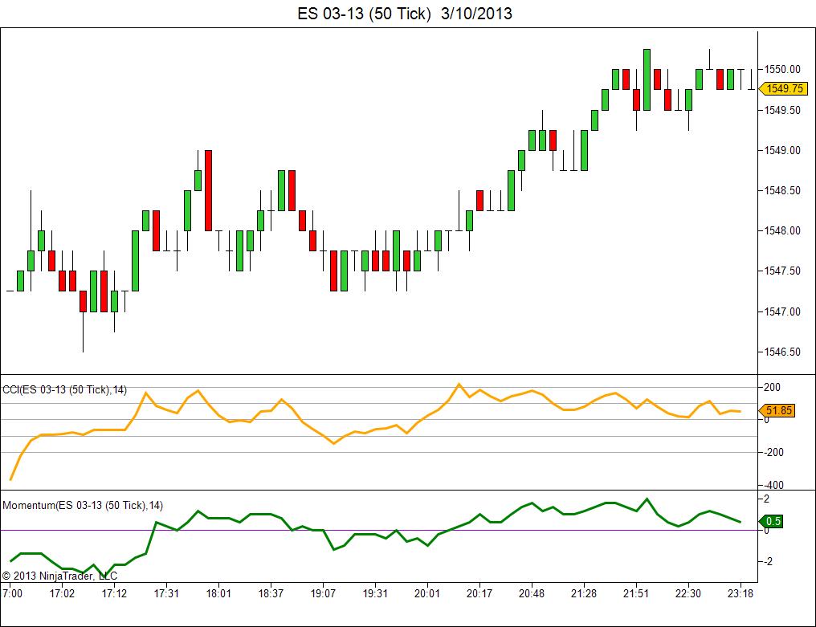Click the 1547.00 price axis label

pos(782,311)
